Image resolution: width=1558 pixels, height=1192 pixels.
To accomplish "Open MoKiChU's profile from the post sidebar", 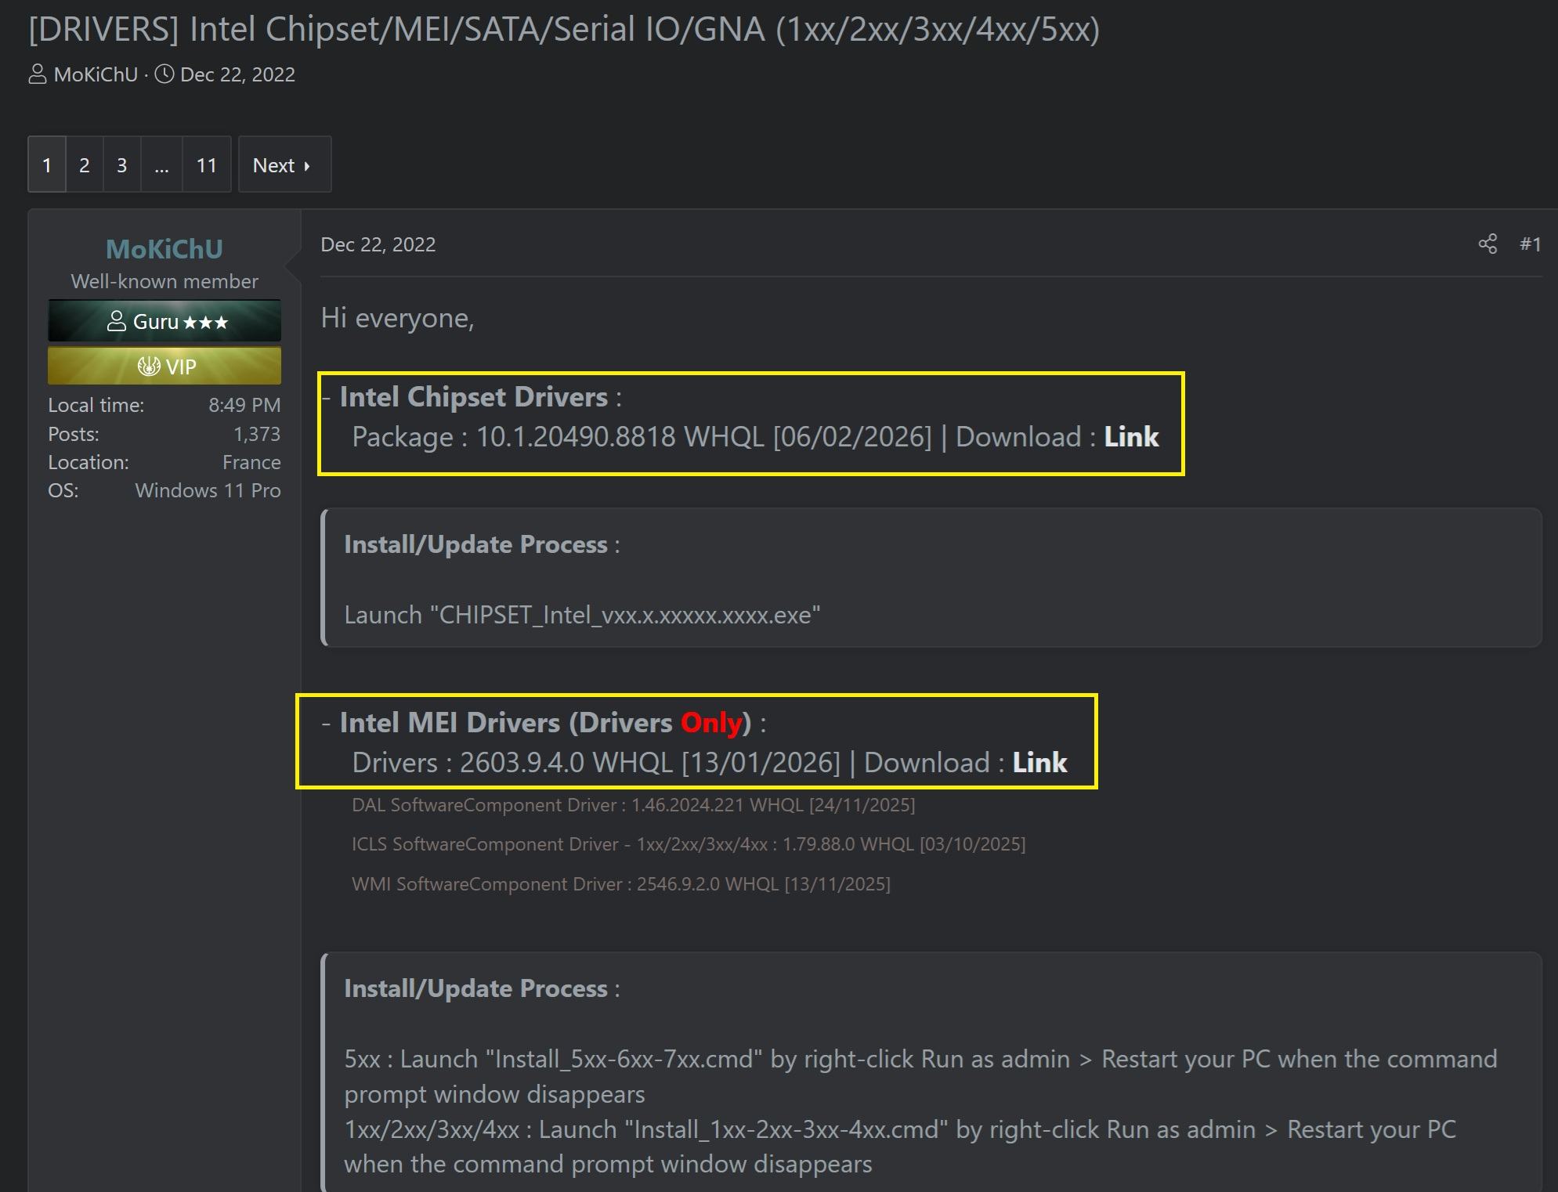I will coord(164,249).
